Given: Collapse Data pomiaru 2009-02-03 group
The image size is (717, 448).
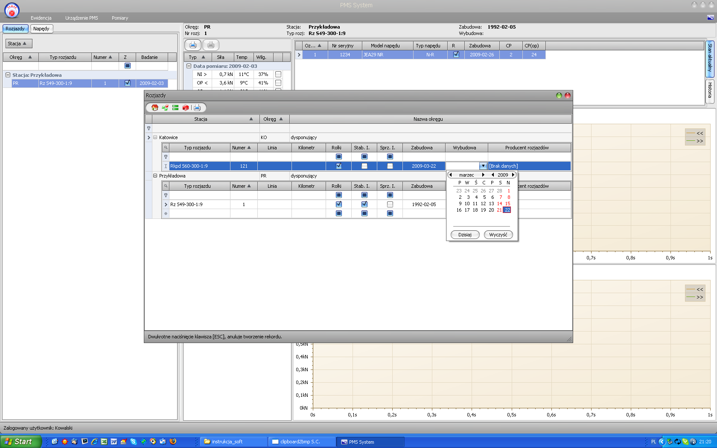Looking at the screenshot, I should click(189, 66).
